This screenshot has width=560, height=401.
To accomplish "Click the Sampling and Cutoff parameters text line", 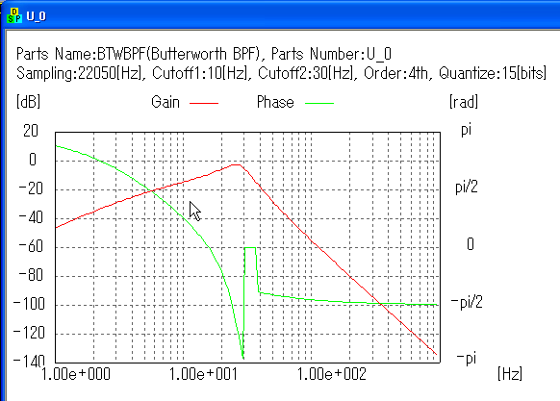I will (281, 73).
